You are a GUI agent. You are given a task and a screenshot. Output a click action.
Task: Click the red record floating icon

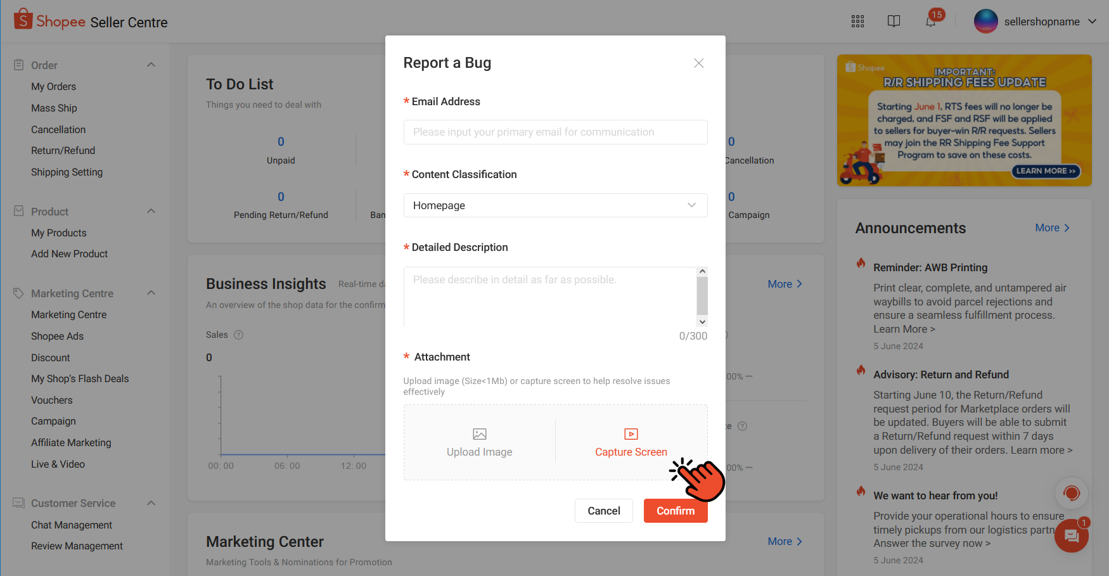(x=1071, y=493)
